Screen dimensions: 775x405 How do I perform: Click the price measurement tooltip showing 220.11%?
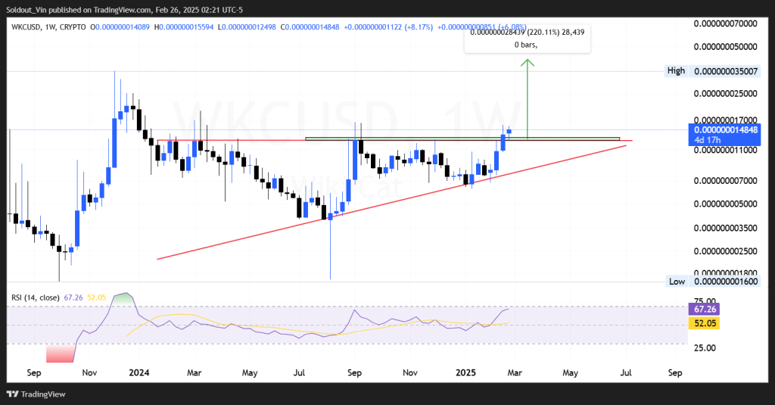pyautogui.click(x=529, y=38)
